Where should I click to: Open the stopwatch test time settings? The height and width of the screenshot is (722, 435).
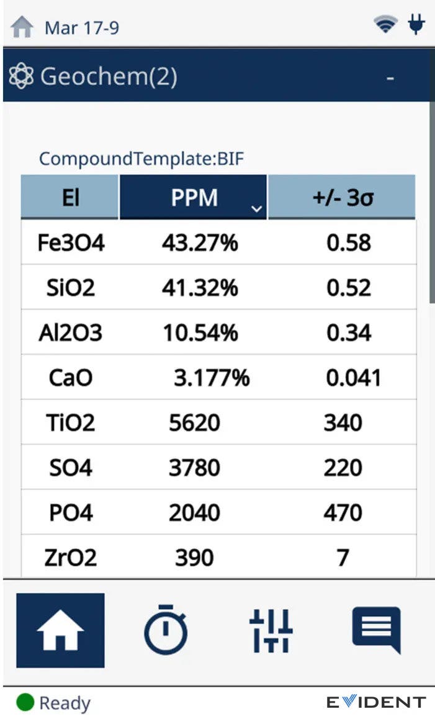(x=166, y=630)
